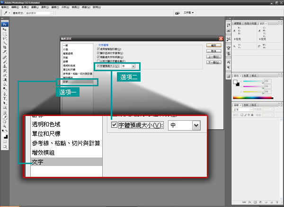The image size is (284, 207).
Task: Click the 下一個(N) button
Action: point(214,62)
